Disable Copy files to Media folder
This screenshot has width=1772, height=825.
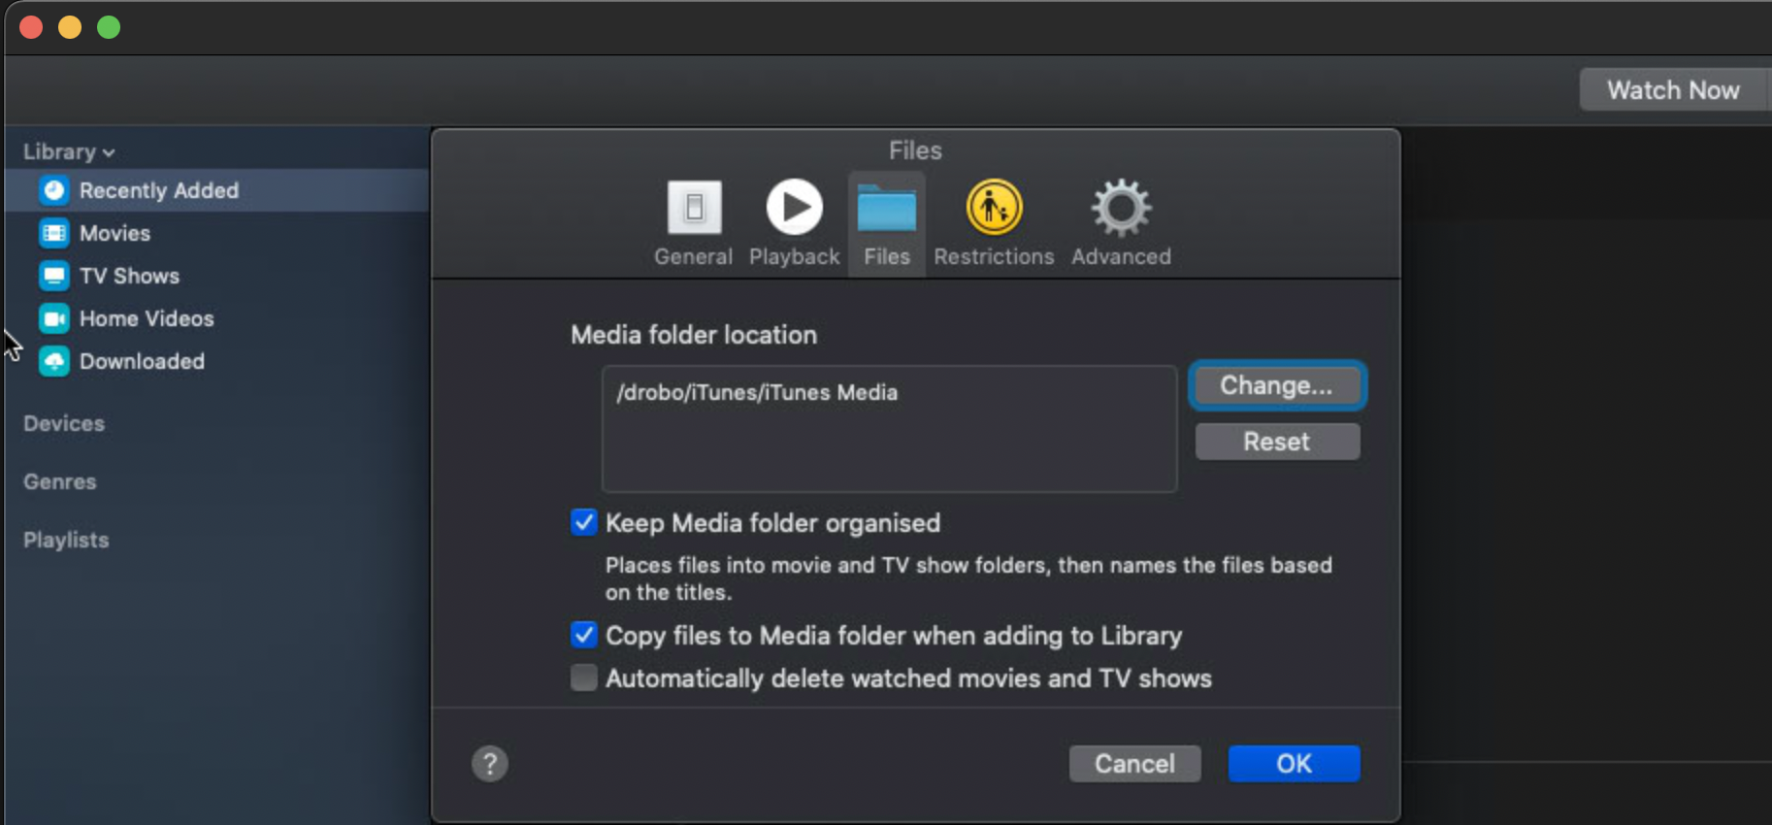pos(584,636)
